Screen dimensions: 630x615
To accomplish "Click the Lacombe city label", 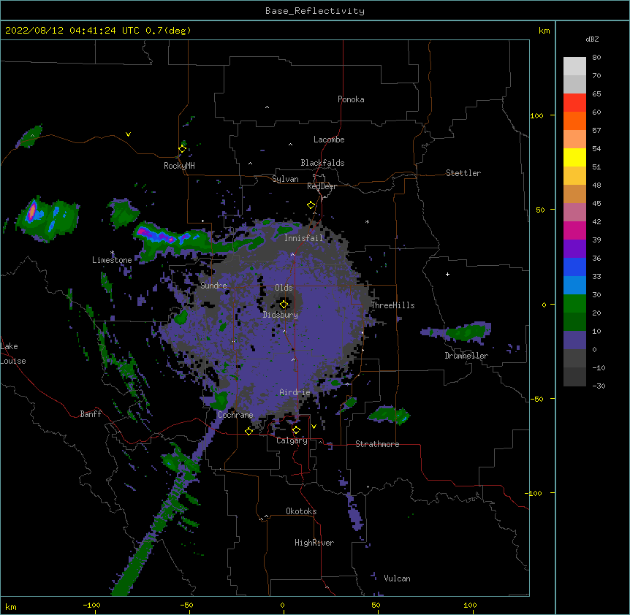I will 329,140.
